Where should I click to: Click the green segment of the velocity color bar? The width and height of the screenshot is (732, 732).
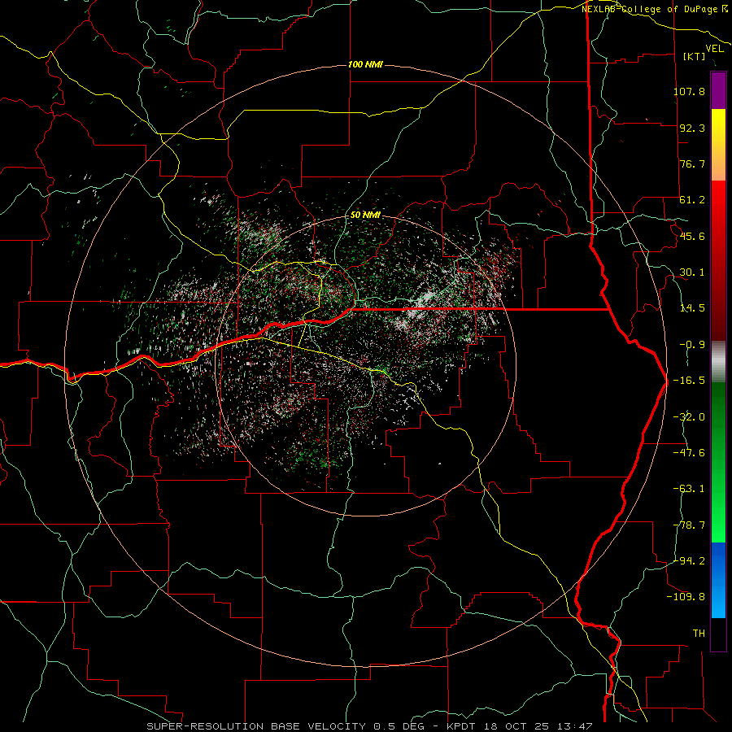(718, 462)
